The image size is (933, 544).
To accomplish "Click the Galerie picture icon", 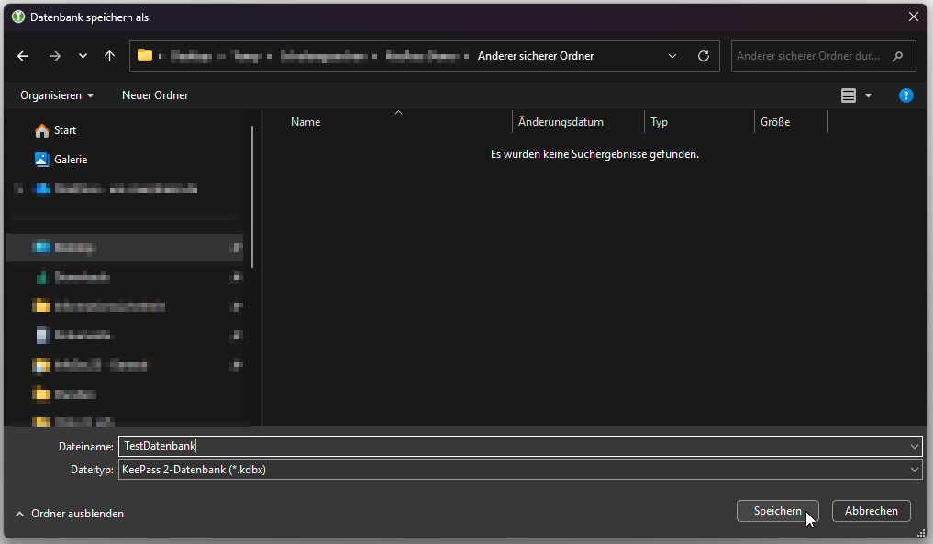I will [x=41, y=160].
